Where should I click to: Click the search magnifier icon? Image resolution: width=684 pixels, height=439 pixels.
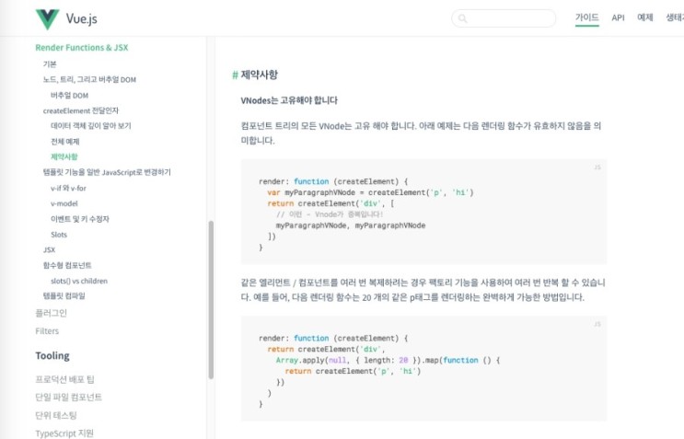(x=463, y=18)
